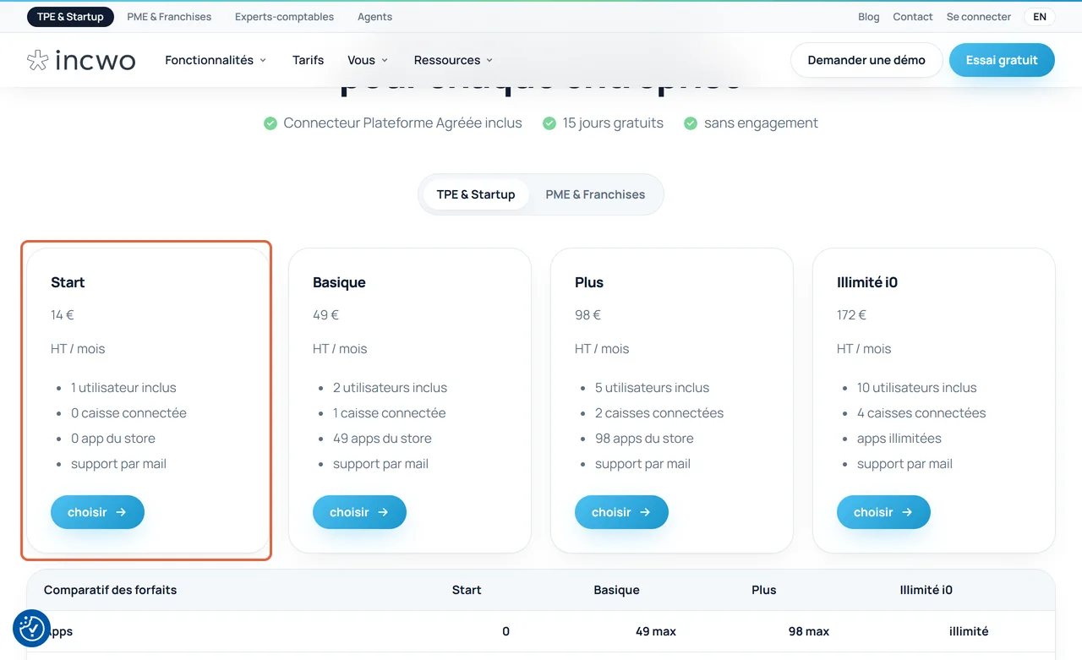1082x660 pixels.
Task: Open the Tarifs page
Action: point(309,60)
